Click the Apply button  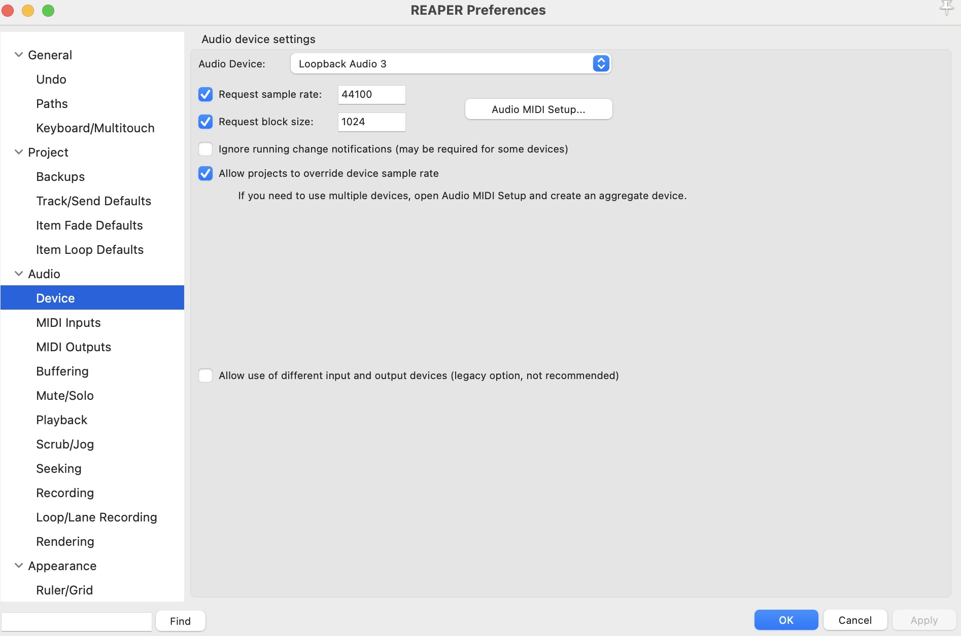[924, 620]
